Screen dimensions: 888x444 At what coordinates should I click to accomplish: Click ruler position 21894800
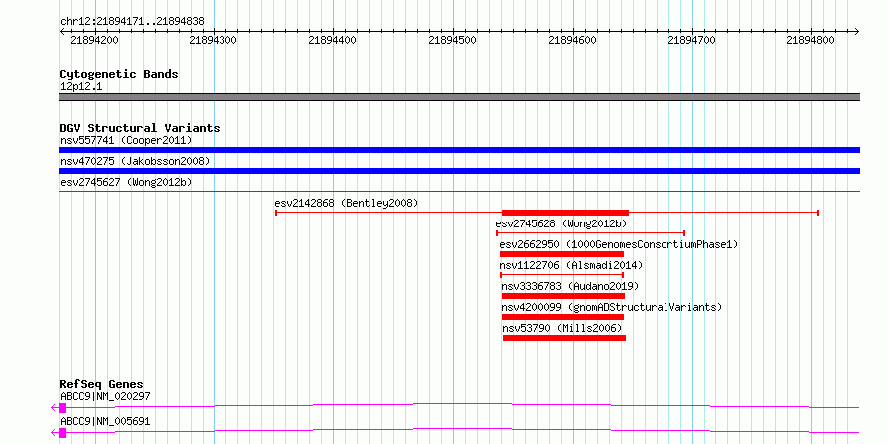point(811,40)
